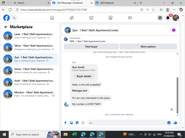Click the zoom magnifier in address bar
Viewport: 185px width, 138px height.
(148, 10)
